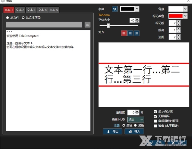Click black font color swatch
Screen dimensions: 192x149
click(127, 9)
